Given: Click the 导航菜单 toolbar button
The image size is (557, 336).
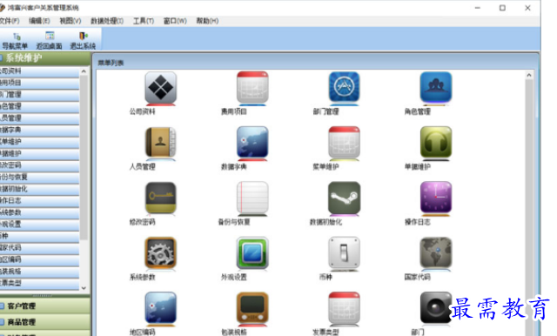Looking at the screenshot, I should tap(15, 41).
